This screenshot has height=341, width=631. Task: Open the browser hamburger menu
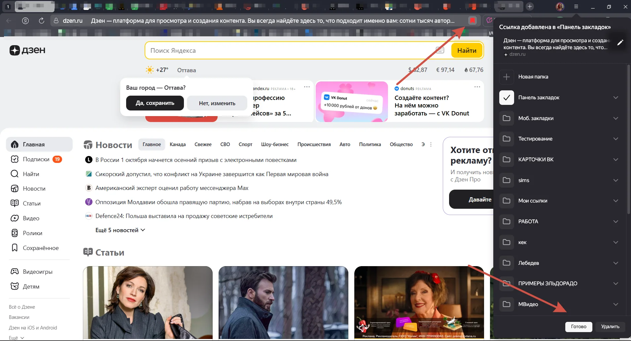576,7
